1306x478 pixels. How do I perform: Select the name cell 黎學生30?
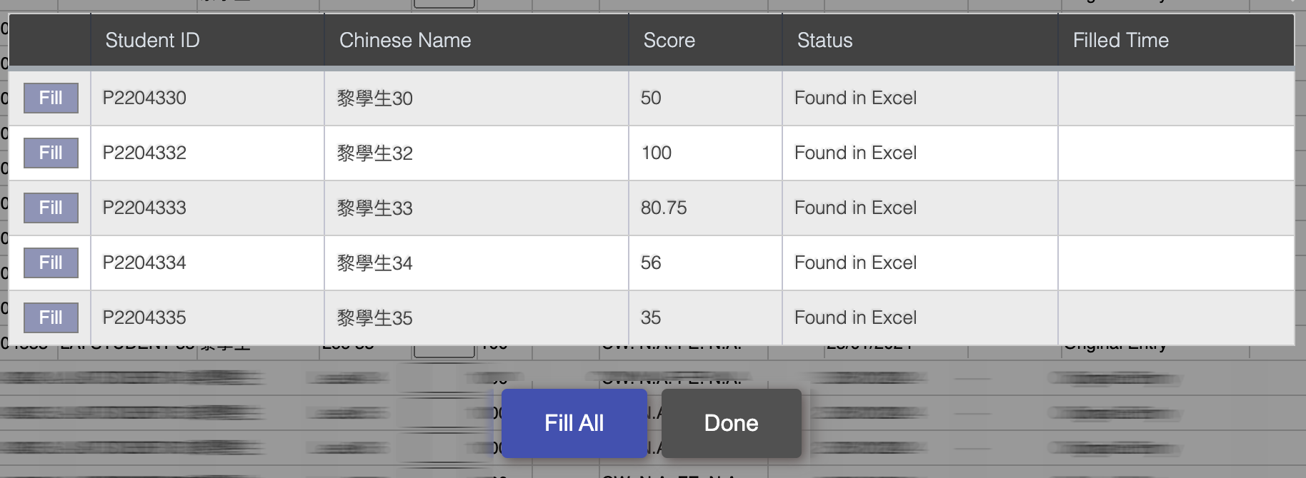477,98
